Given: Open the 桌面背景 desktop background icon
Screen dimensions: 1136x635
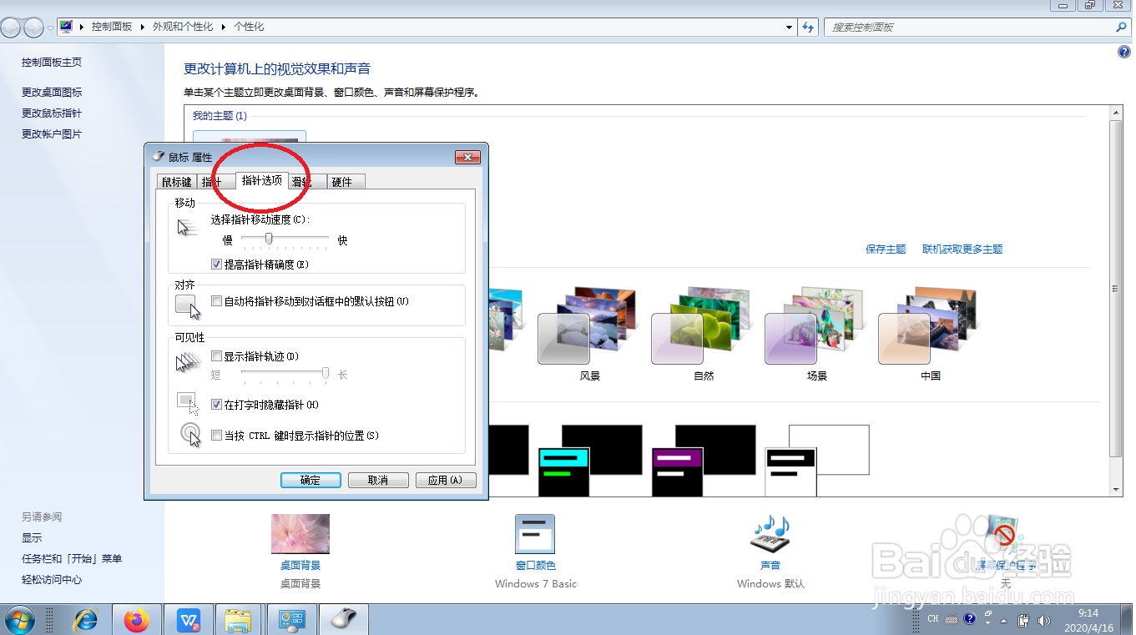Looking at the screenshot, I should click(300, 534).
